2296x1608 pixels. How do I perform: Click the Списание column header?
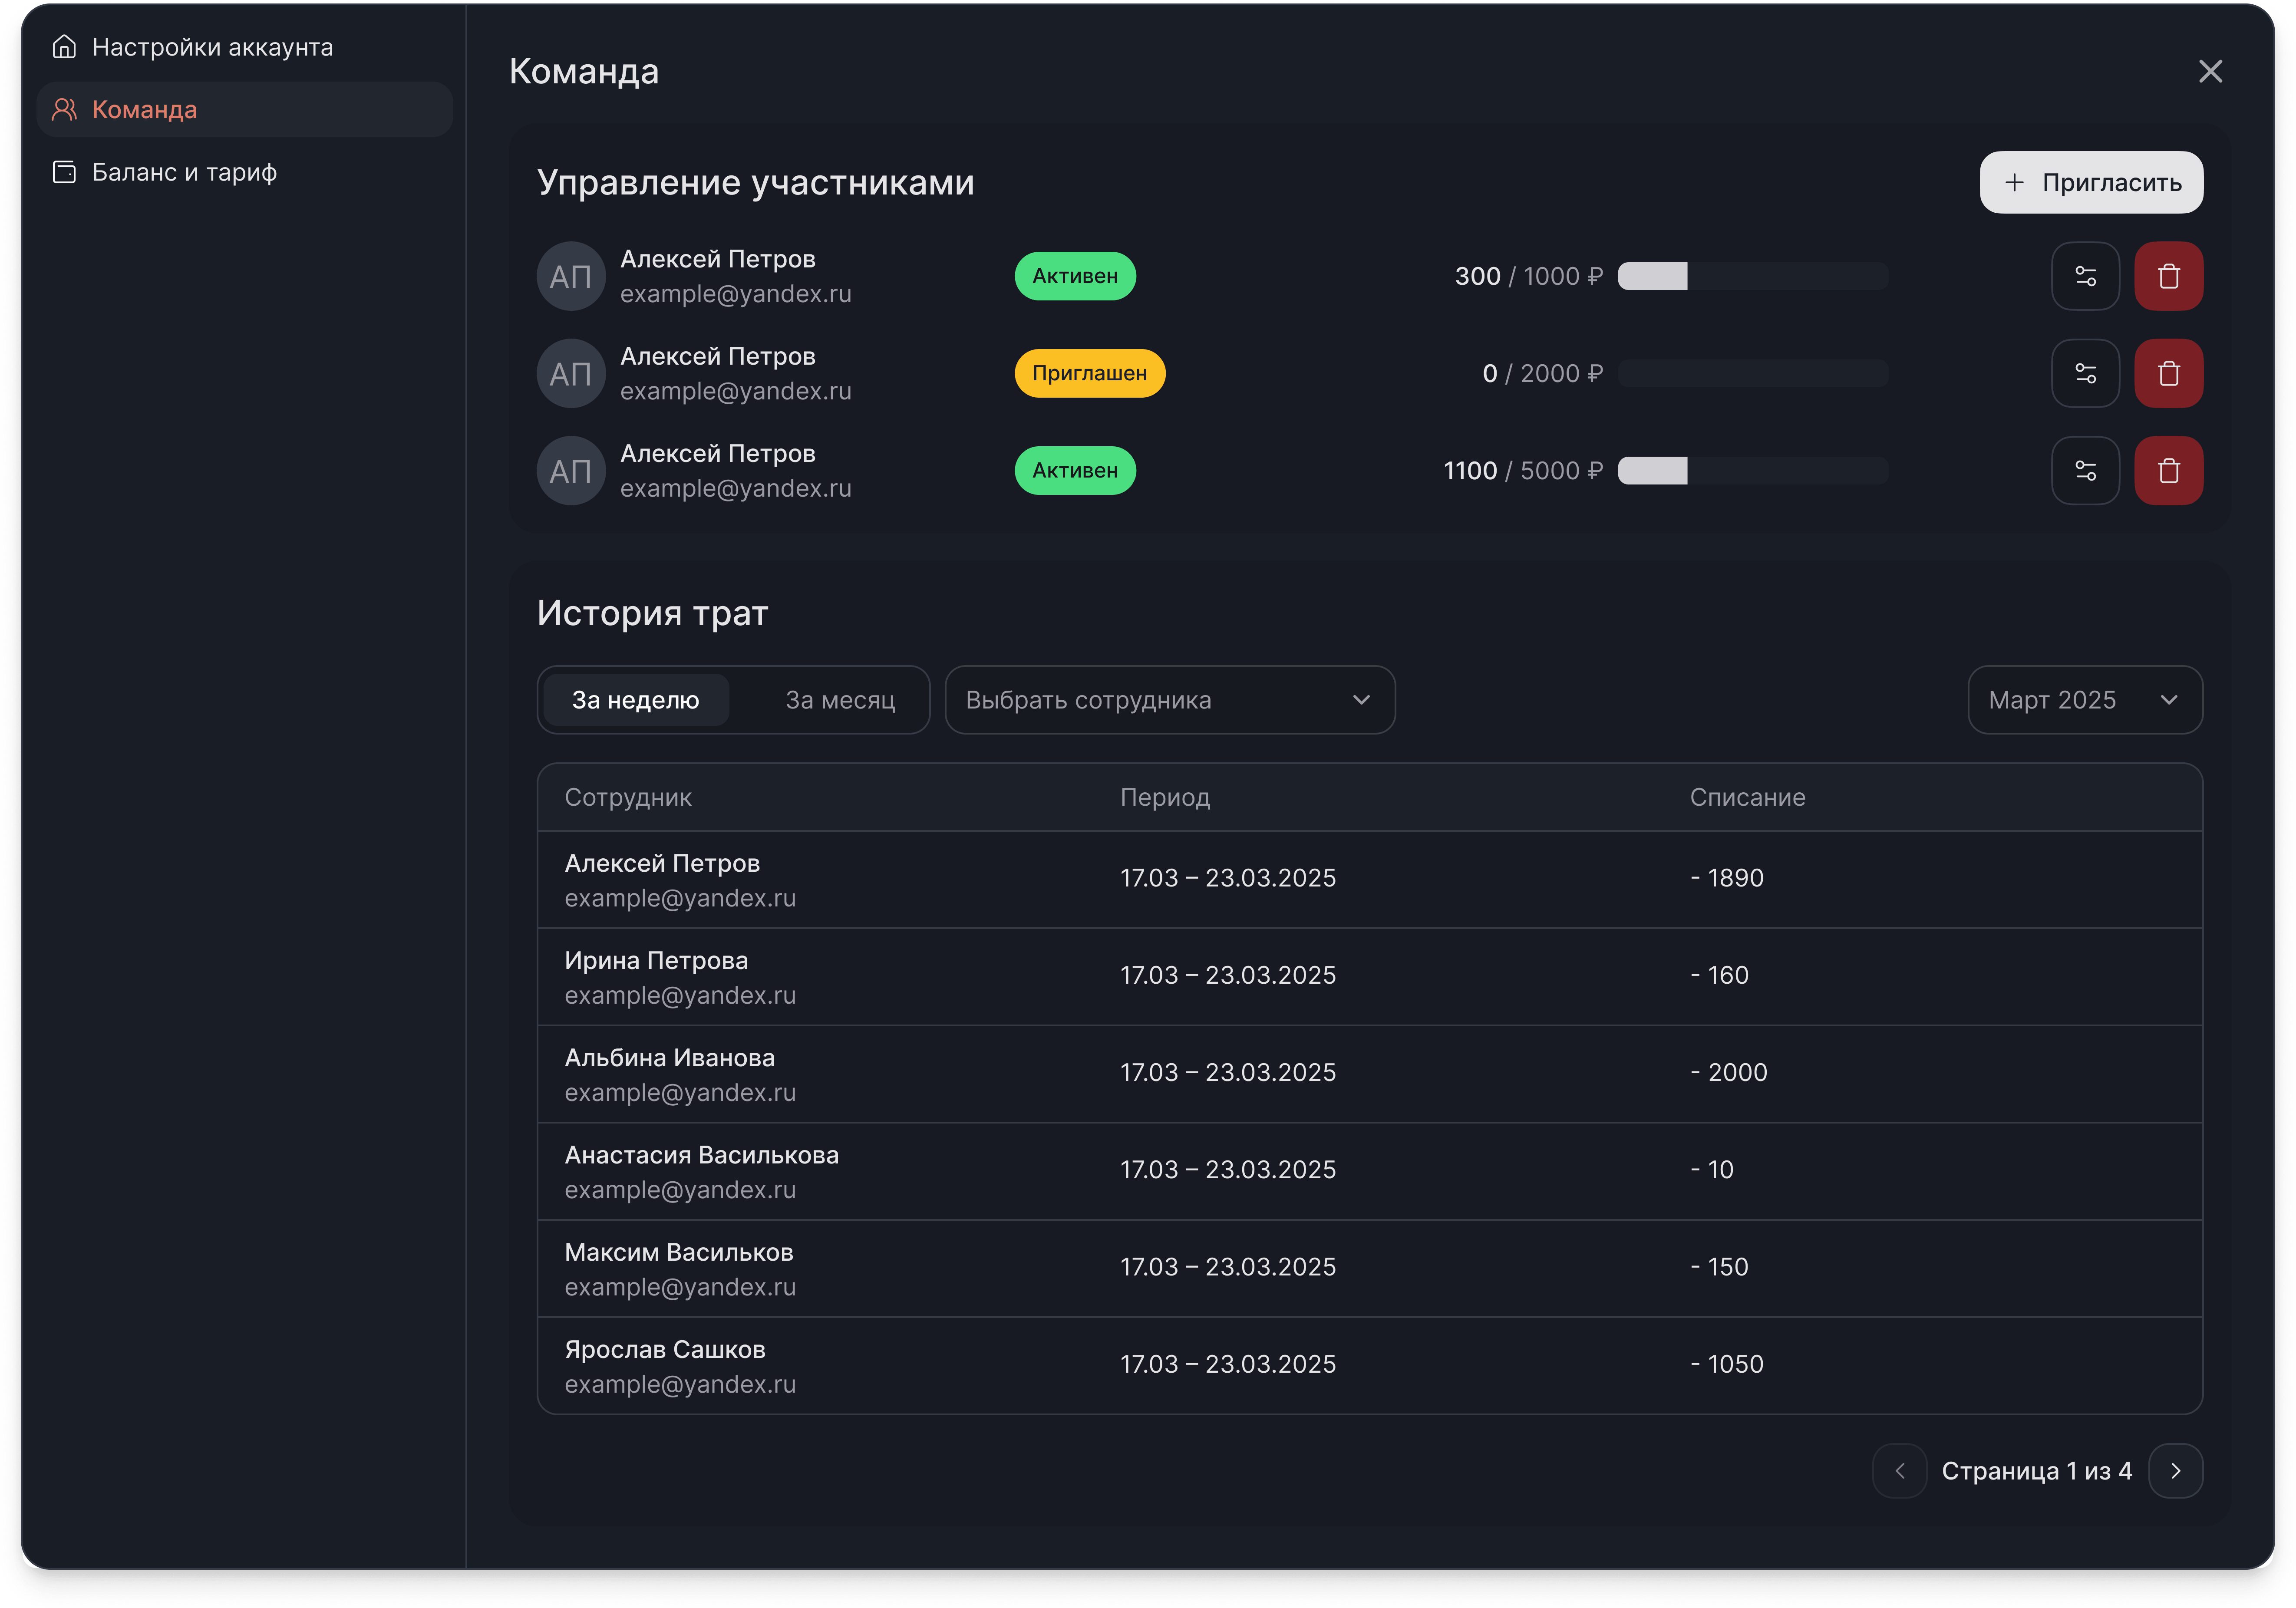tap(1747, 797)
